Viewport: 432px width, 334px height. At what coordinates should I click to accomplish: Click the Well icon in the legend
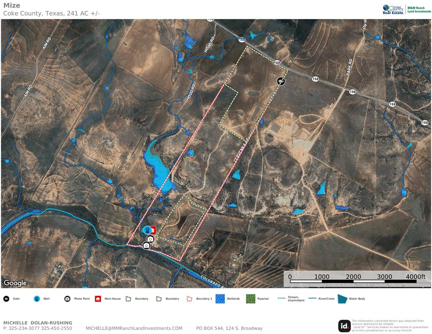[x=37, y=299]
